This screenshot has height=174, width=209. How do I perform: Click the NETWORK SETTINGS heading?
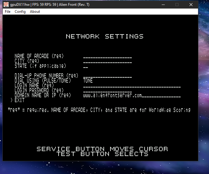pos(105,37)
